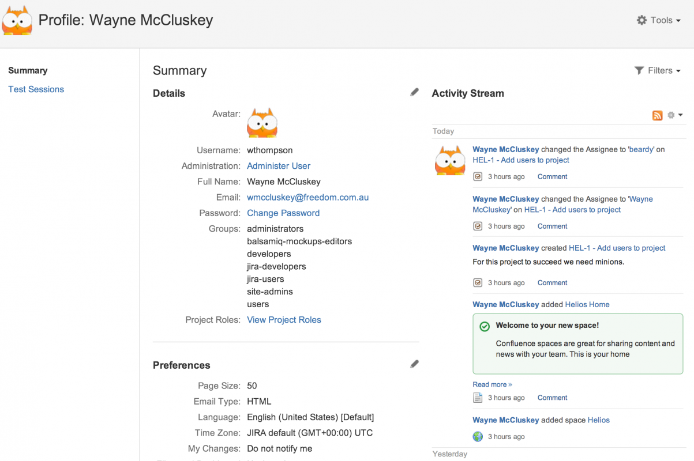Viewport: 694px width, 461px height.
Task: Open the Helios Home page link
Action: pyautogui.click(x=587, y=304)
